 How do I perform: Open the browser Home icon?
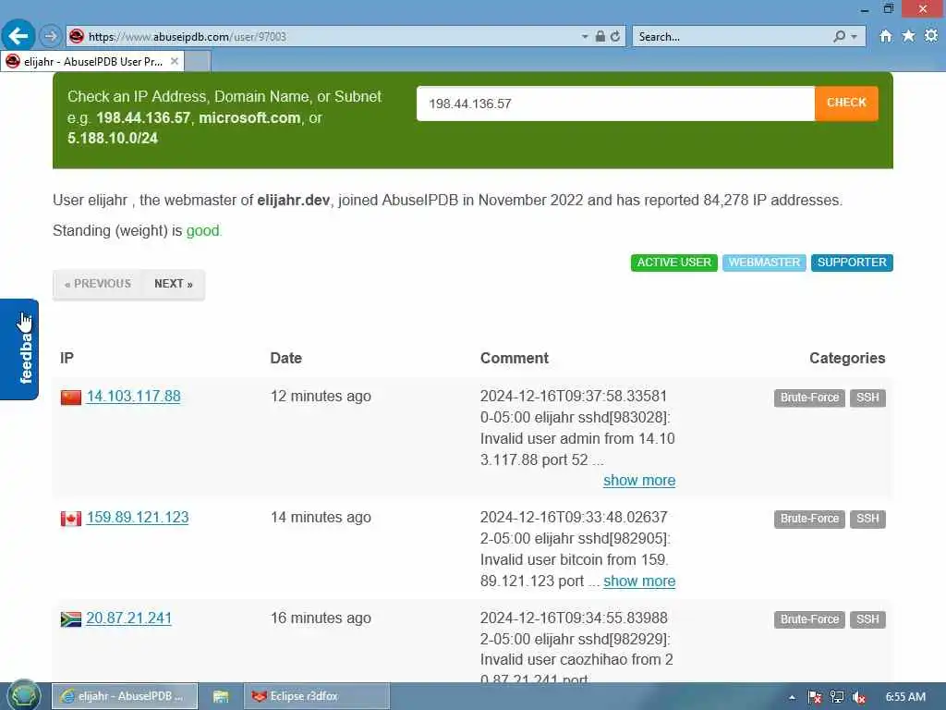tap(885, 36)
